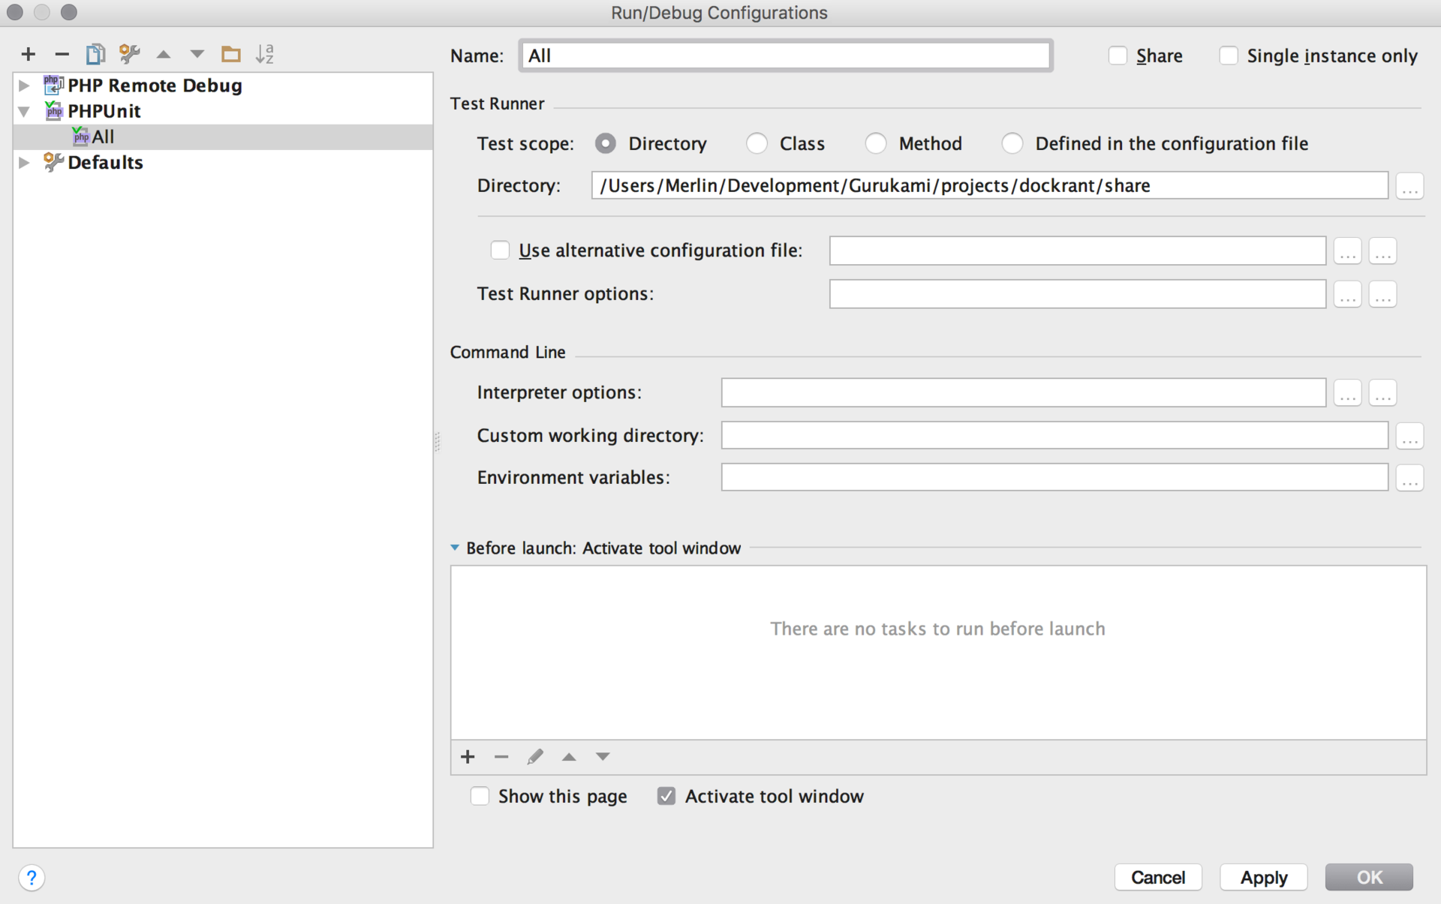Select the All PHPUnit configuration

(223, 137)
